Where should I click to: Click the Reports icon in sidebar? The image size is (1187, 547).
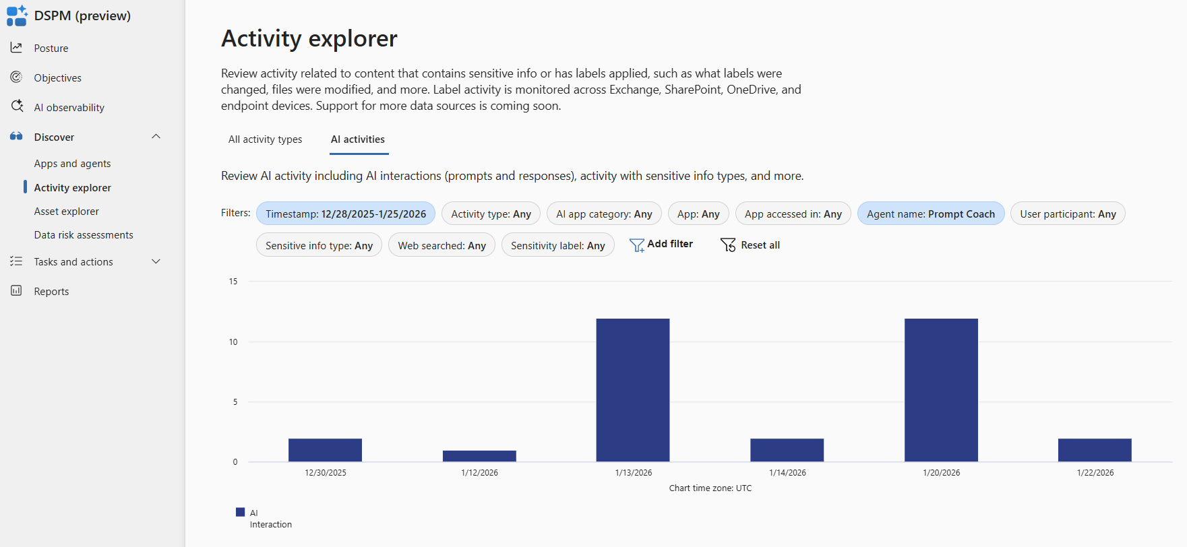point(16,291)
